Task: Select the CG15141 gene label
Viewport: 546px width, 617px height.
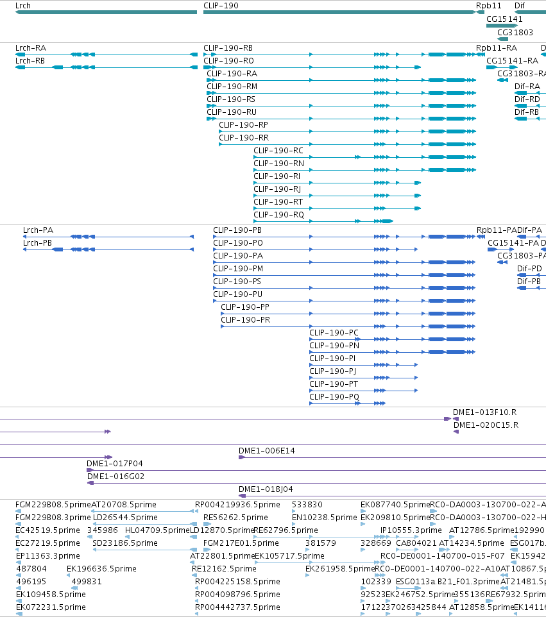Action: click(x=504, y=19)
